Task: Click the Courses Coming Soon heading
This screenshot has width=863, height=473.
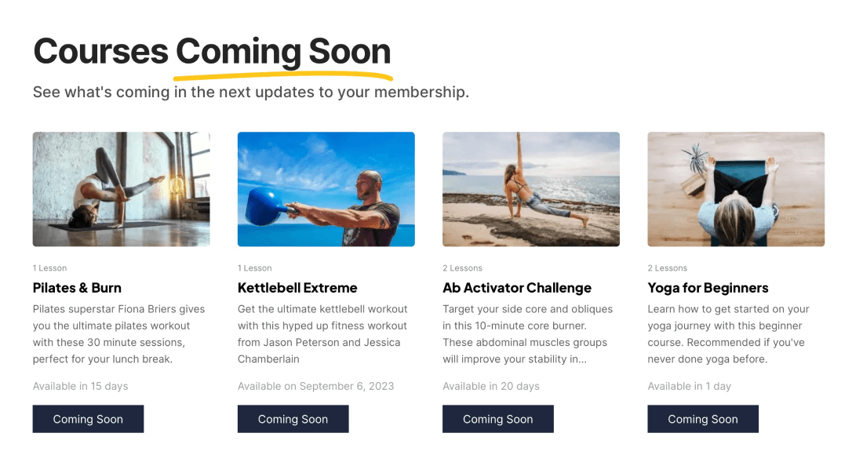Action: point(212,52)
